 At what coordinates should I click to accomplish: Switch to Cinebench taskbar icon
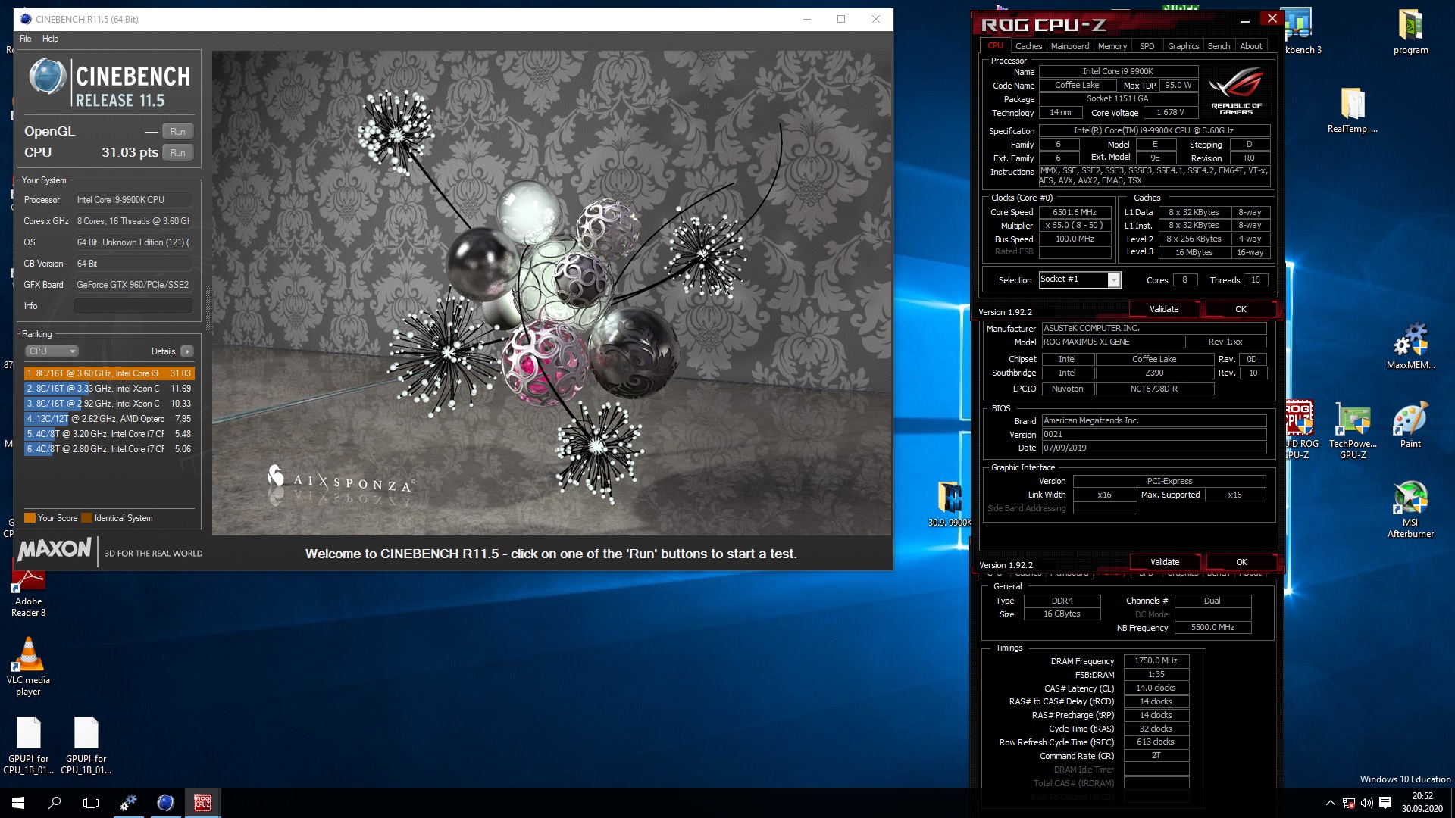click(x=165, y=803)
